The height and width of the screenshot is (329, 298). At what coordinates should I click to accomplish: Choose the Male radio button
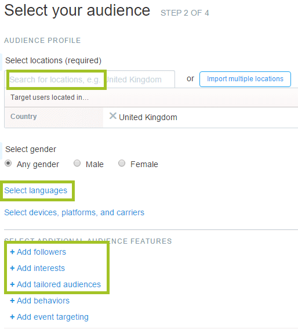(x=77, y=163)
